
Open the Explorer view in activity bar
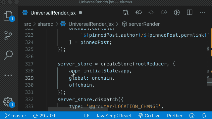pyautogui.click(x=8, y=16)
